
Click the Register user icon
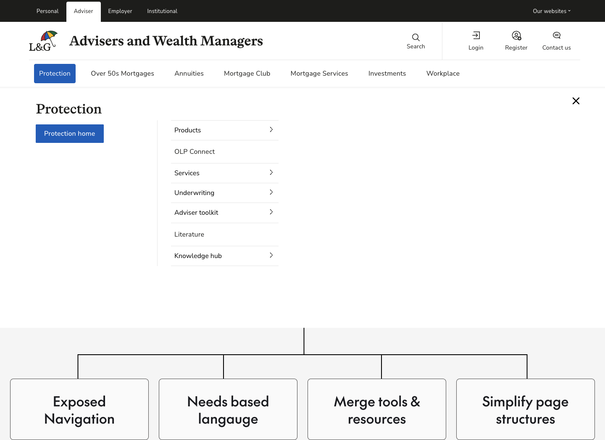click(x=516, y=35)
